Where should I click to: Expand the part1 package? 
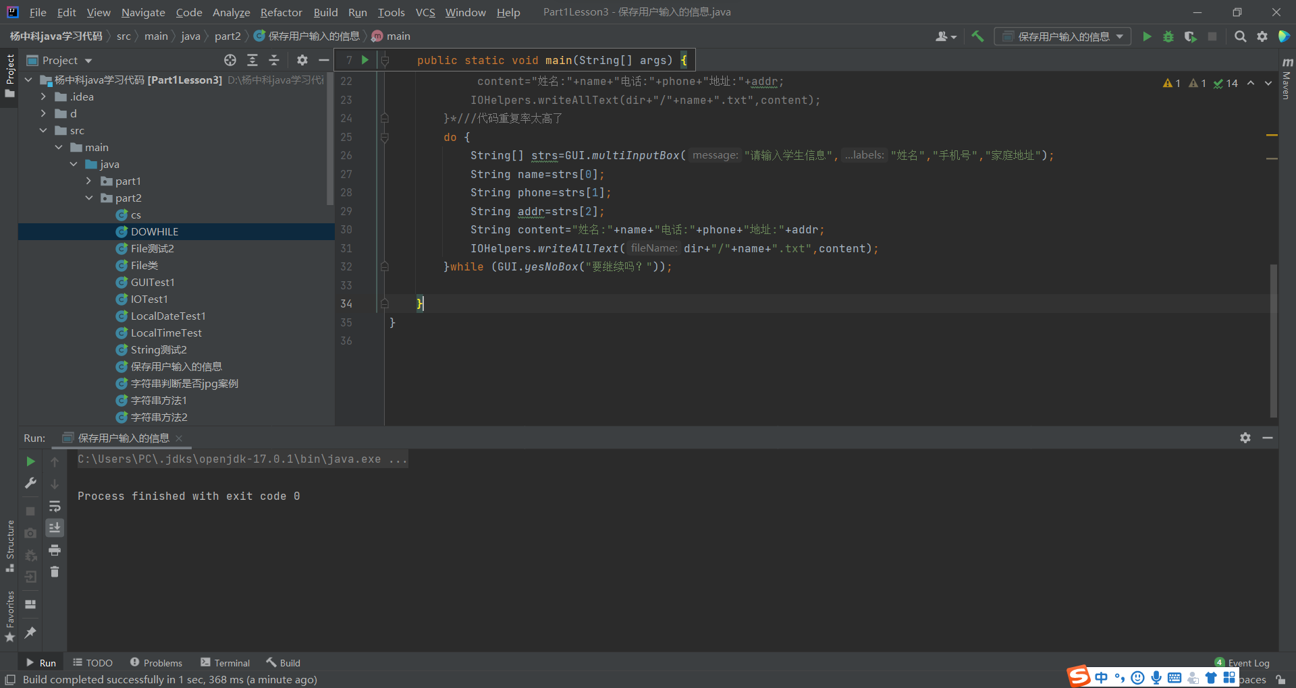tap(89, 181)
